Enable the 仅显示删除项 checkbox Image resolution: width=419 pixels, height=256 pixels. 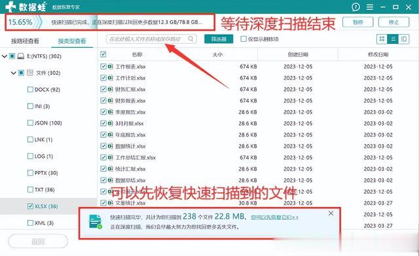pyautogui.click(x=244, y=39)
